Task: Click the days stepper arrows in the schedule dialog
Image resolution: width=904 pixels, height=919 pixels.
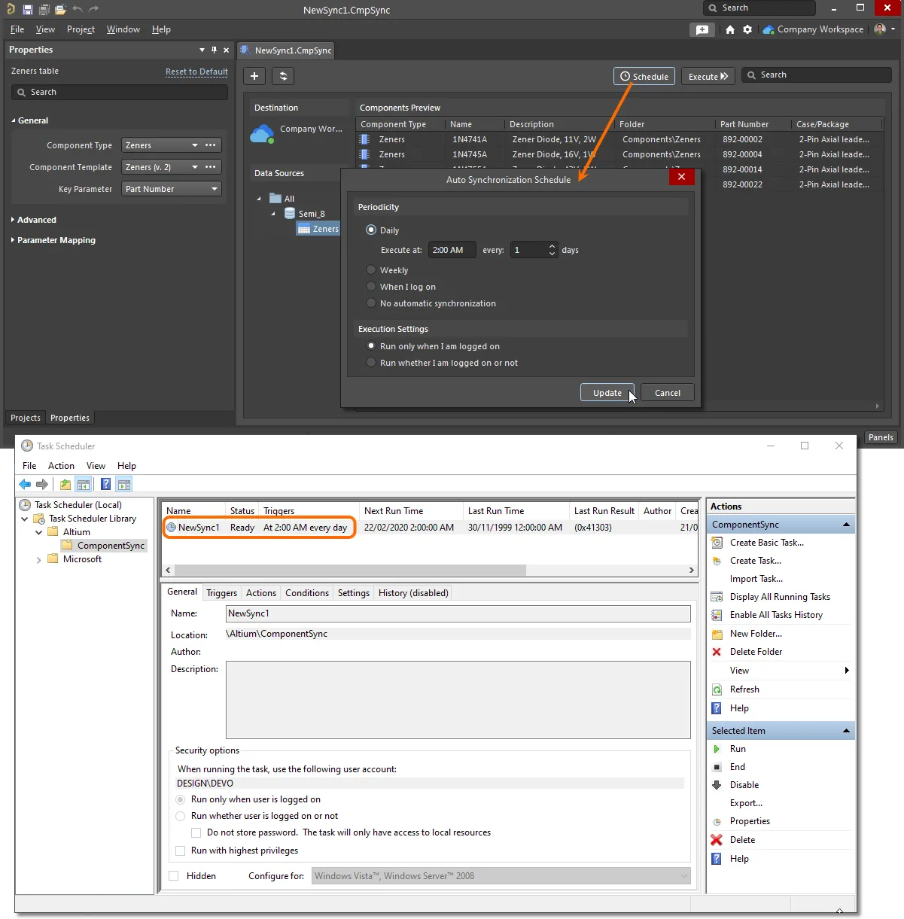Action: point(552,250)
